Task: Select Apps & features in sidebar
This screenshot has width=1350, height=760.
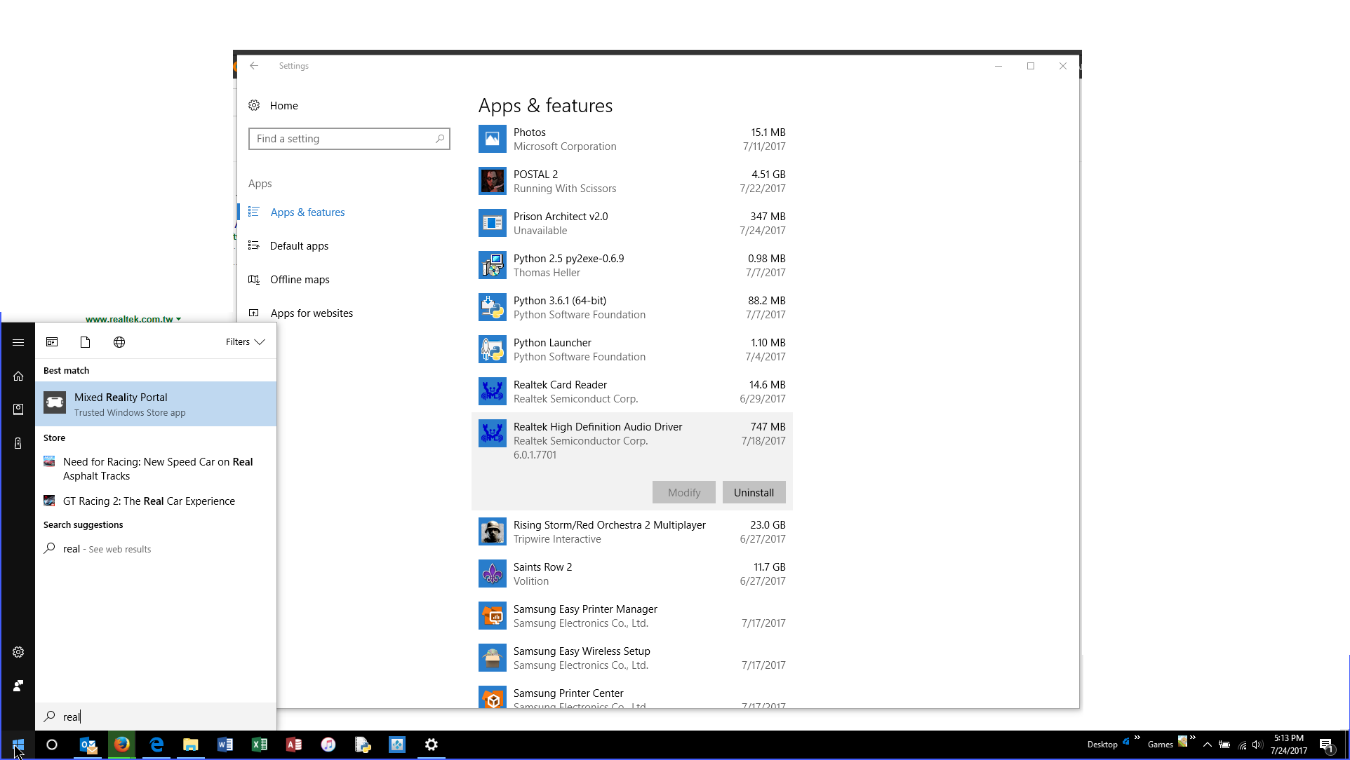Action: click(307, 212)
